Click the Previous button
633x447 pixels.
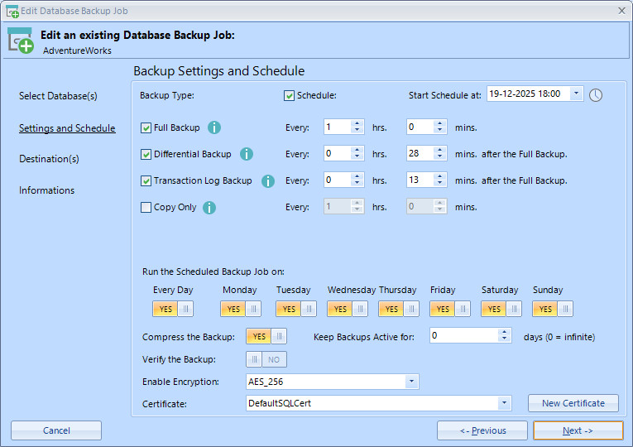point(482,430)
